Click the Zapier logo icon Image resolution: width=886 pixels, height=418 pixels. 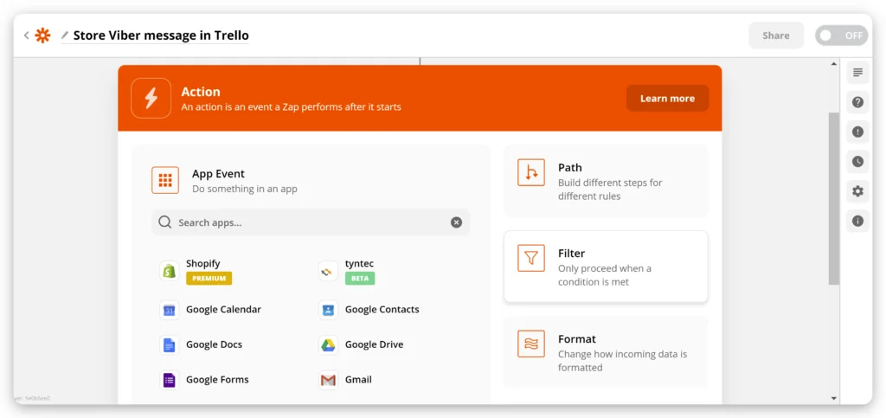coord(42,35)
